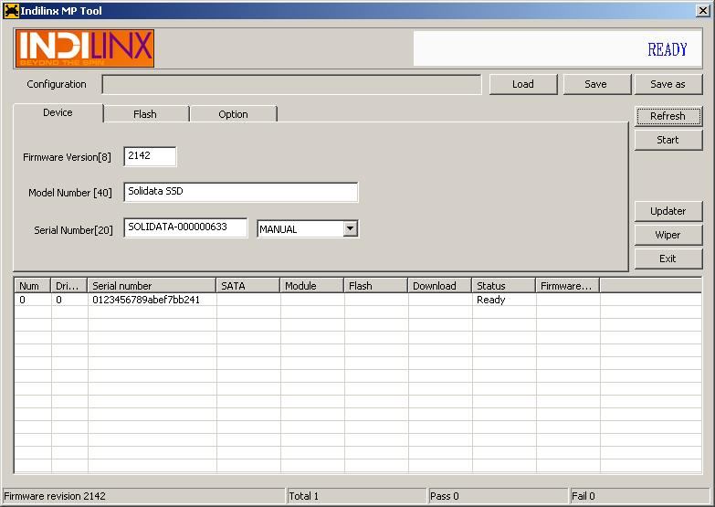Click the Status column header

[503, 286]
